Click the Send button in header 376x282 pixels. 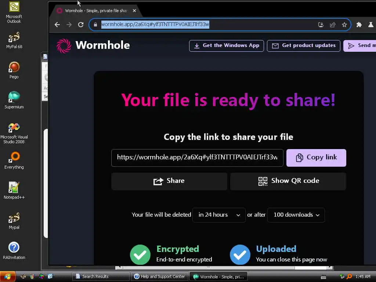tap(360, 46)
